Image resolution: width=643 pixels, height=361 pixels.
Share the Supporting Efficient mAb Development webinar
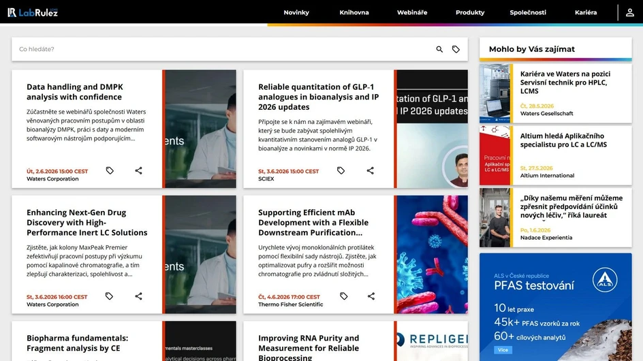tap(371, 296)
